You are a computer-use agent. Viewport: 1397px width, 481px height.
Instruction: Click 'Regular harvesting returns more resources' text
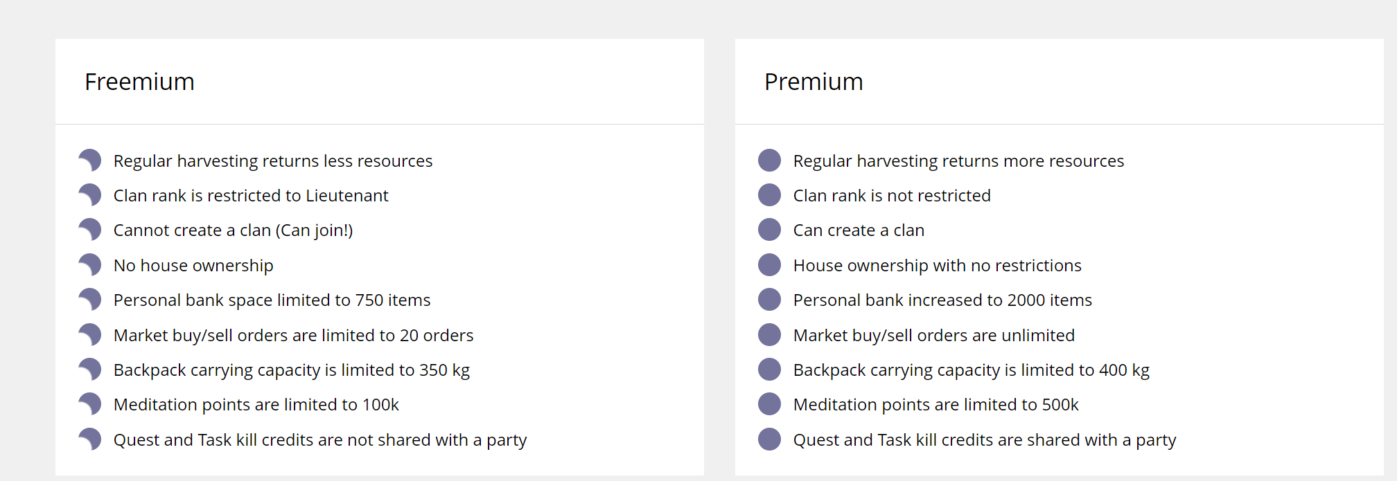958,161
